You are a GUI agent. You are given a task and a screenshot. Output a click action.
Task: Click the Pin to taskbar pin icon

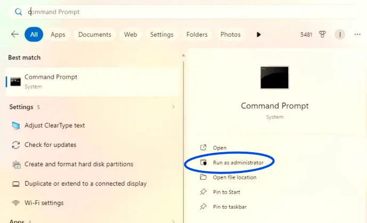(203, 207)
